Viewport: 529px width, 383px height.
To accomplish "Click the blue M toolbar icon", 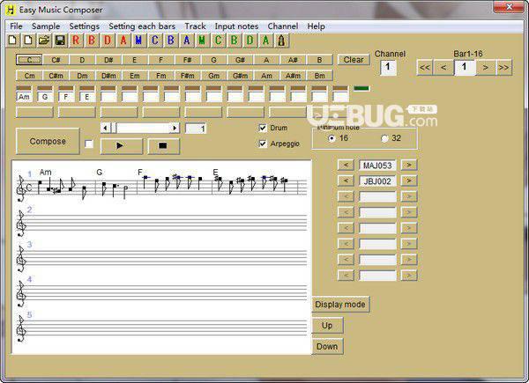I will click(138, 41).
